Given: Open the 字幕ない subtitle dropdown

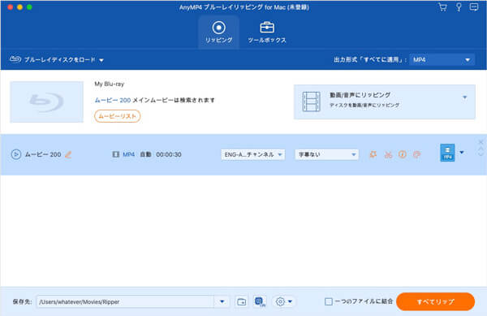Looking at the screenshot, I should tap(326, 154).
